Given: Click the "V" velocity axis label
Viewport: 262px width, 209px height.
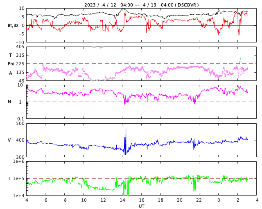Looking at the screenshot, I should point(9,140).
